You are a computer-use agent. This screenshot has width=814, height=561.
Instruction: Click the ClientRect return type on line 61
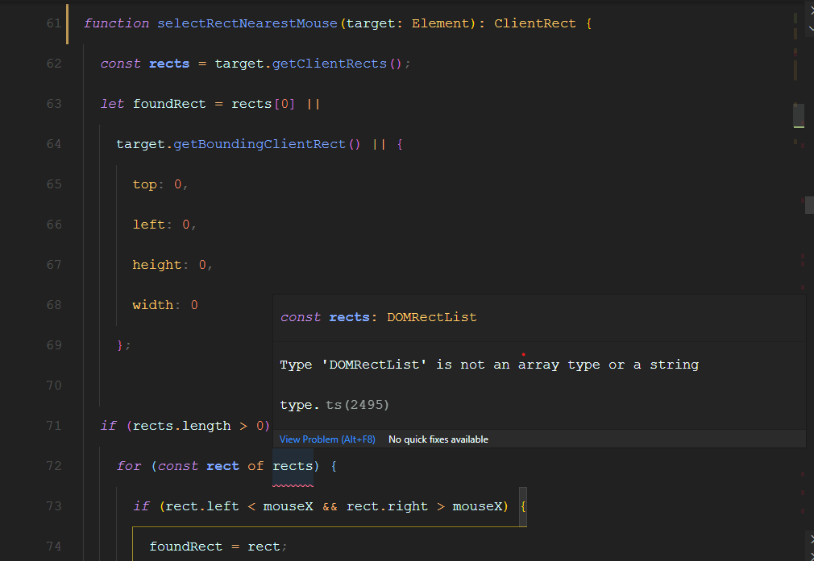[x=534, y=23]
